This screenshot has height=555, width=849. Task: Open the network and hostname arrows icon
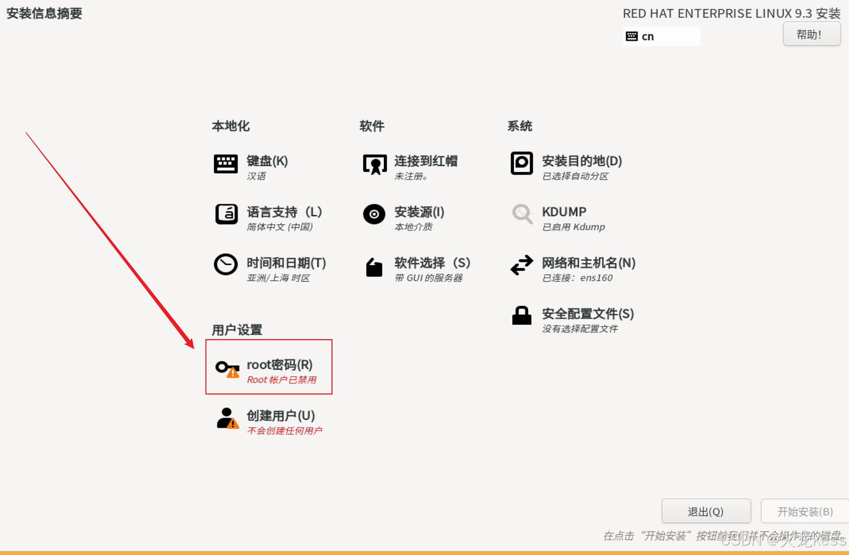[x=522, y=265]
